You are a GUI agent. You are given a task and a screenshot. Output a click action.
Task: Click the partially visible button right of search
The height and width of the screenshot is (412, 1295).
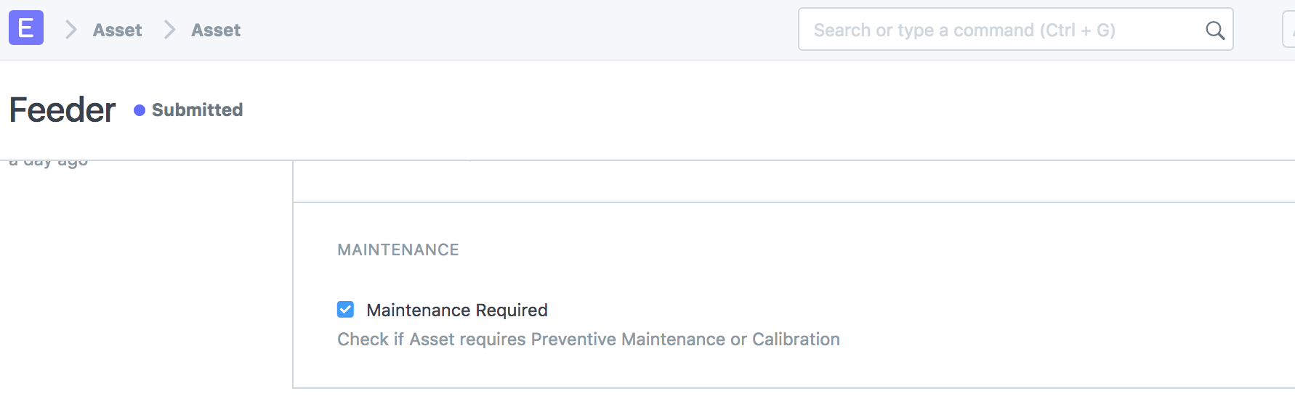[x=1289, y=30]
